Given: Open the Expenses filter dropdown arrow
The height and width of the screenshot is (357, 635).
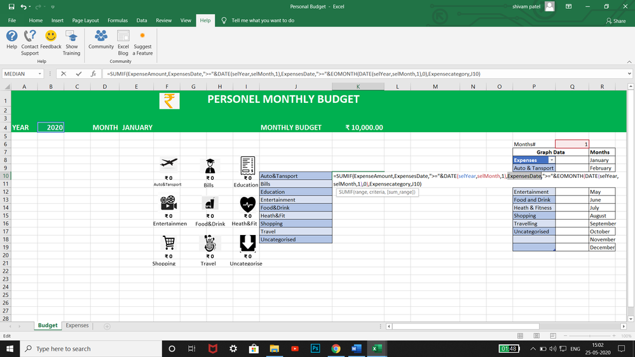Looking at the screenshot, I should click(551, 160).
